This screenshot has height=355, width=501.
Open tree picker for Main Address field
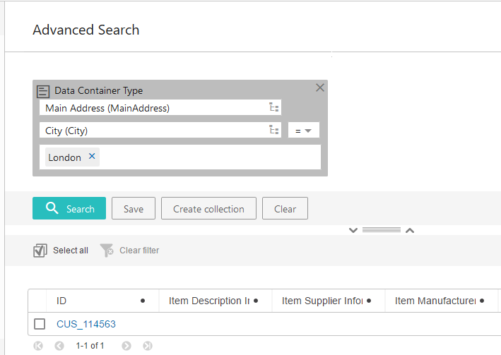(x=274, y=108)
